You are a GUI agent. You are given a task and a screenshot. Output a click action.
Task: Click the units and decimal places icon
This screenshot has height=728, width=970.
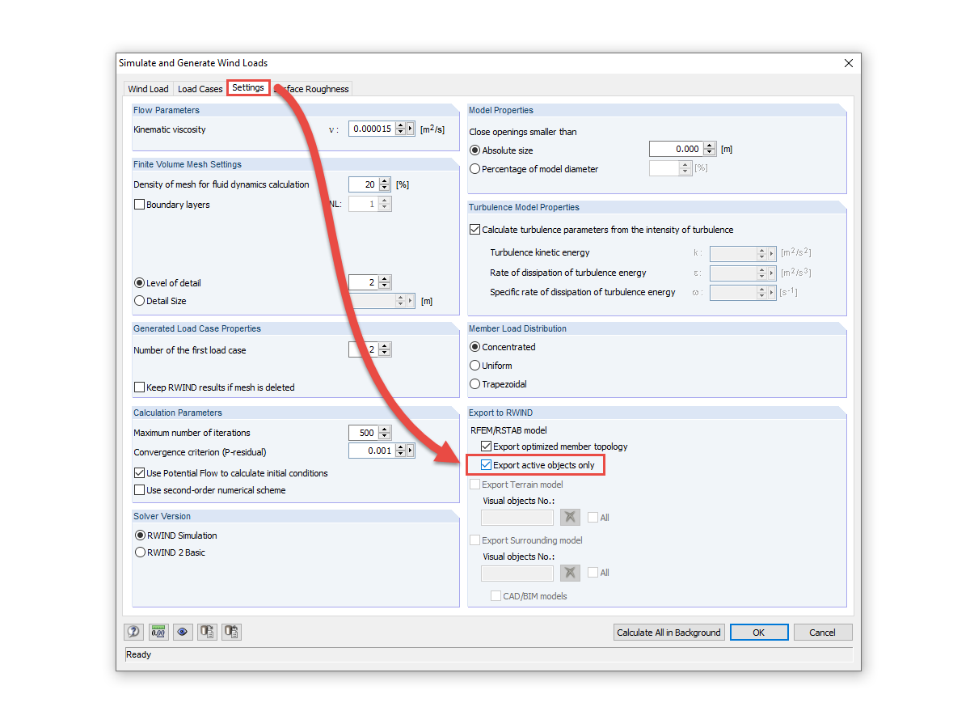pyautogui.click(x=158, y=632)
